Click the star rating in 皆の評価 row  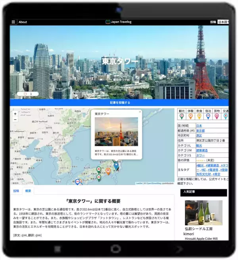click(201, 161)
